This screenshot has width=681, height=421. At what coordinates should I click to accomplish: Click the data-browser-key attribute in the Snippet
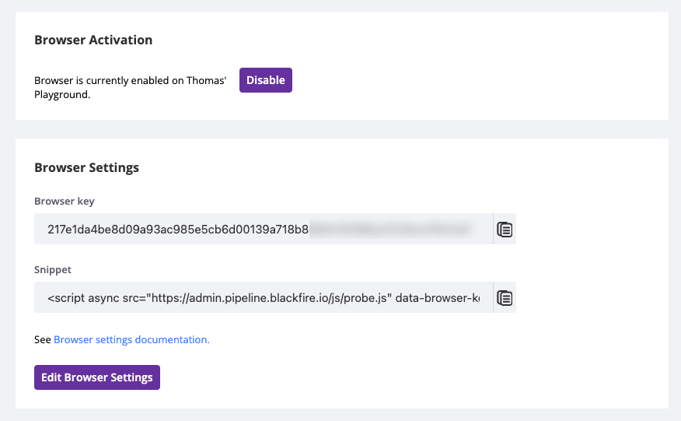(x=438, y=298)
